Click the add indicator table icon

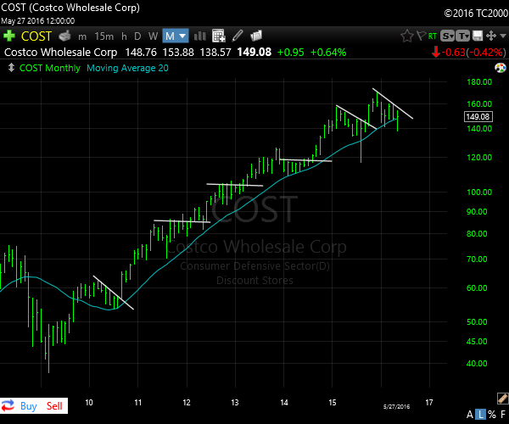click(x=219, y=36)
